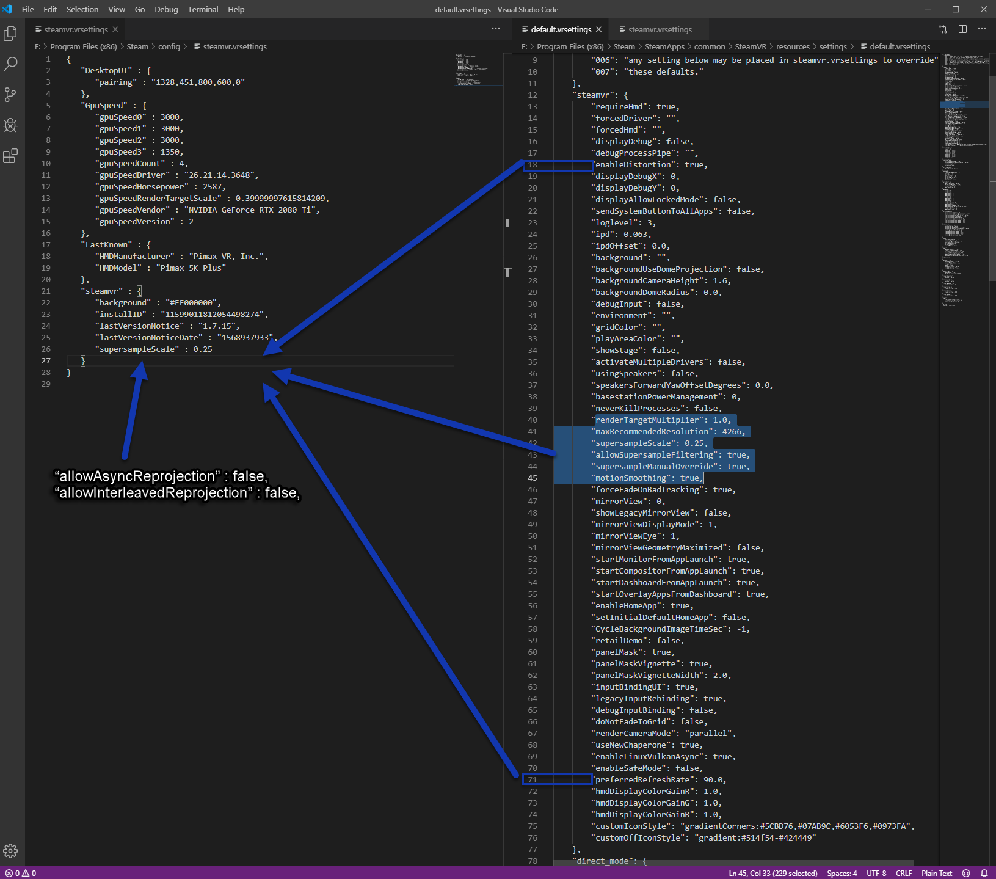
Task: Open more actions for right editor group
Action: click(982, 29)
